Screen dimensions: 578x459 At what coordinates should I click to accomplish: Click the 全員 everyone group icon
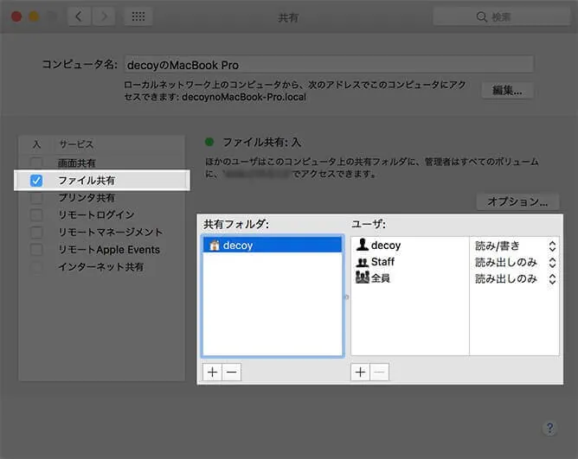click(363, 277)
